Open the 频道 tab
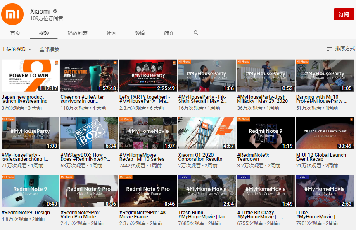Image resolution: width=356 pixels, height=230 pixels. coord(140,33)
